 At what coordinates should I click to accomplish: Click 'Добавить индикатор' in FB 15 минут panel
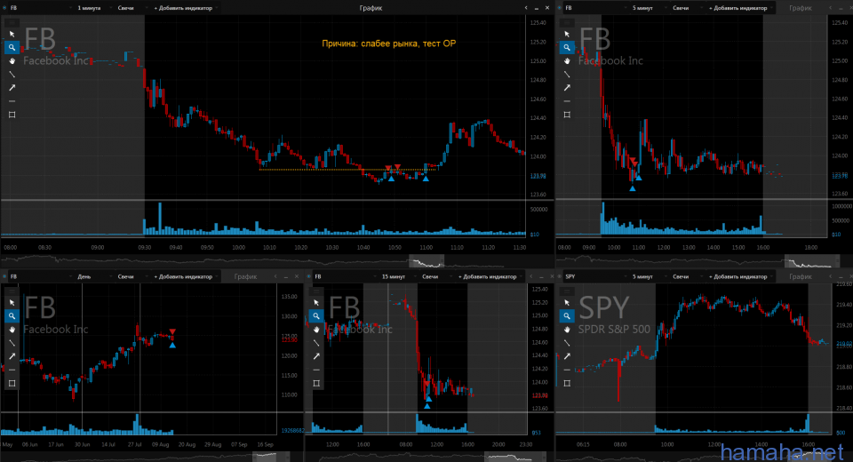[489, 276]
